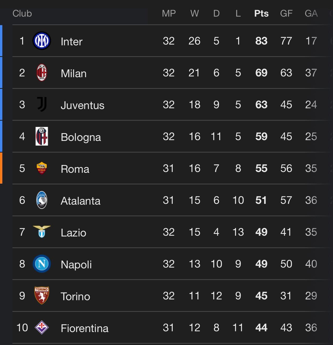Open the Juventus team name link
This screenshot has width=333, height=345.
click(x=82, y=105)
